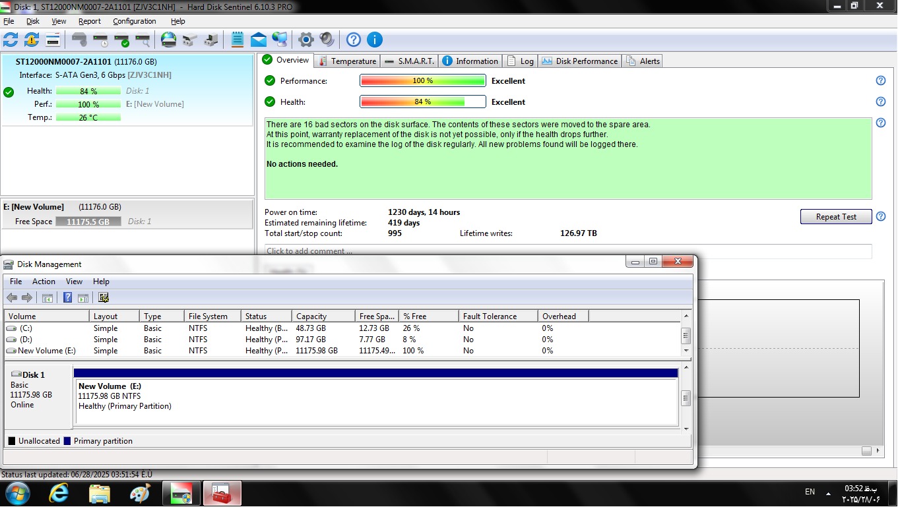This screenshot has width=900, height=507.
Task: Click the Repeat Test button
Action: point(836,217)
